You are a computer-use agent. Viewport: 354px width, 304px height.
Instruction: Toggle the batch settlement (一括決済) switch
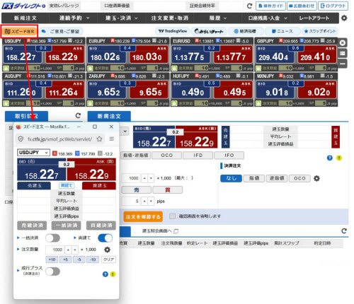[x=53, y=238]
